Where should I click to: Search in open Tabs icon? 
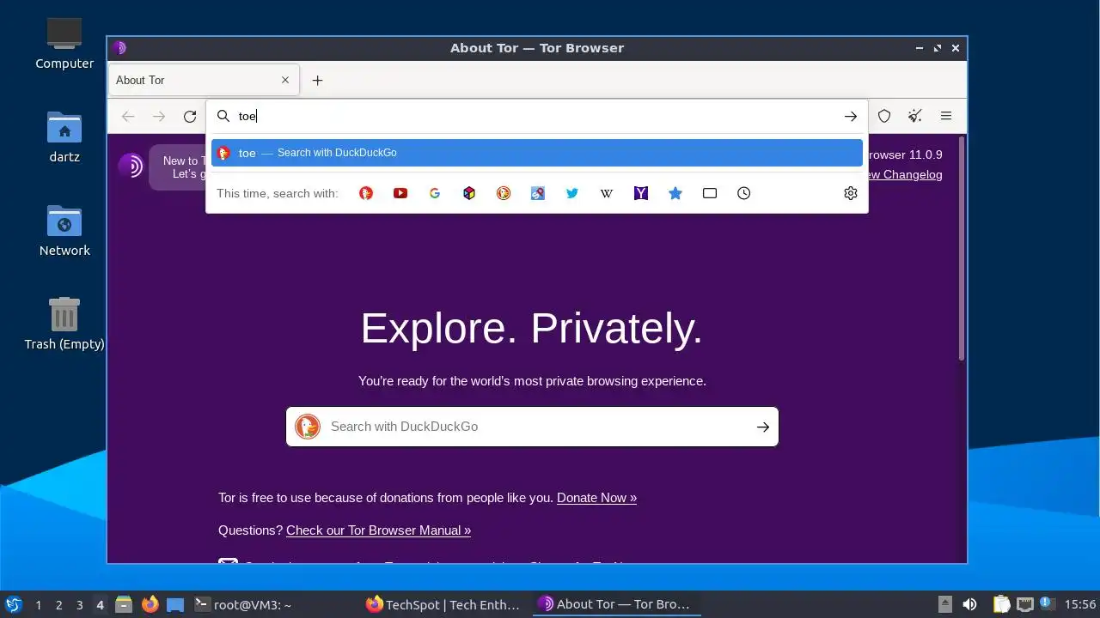point(710,193)
